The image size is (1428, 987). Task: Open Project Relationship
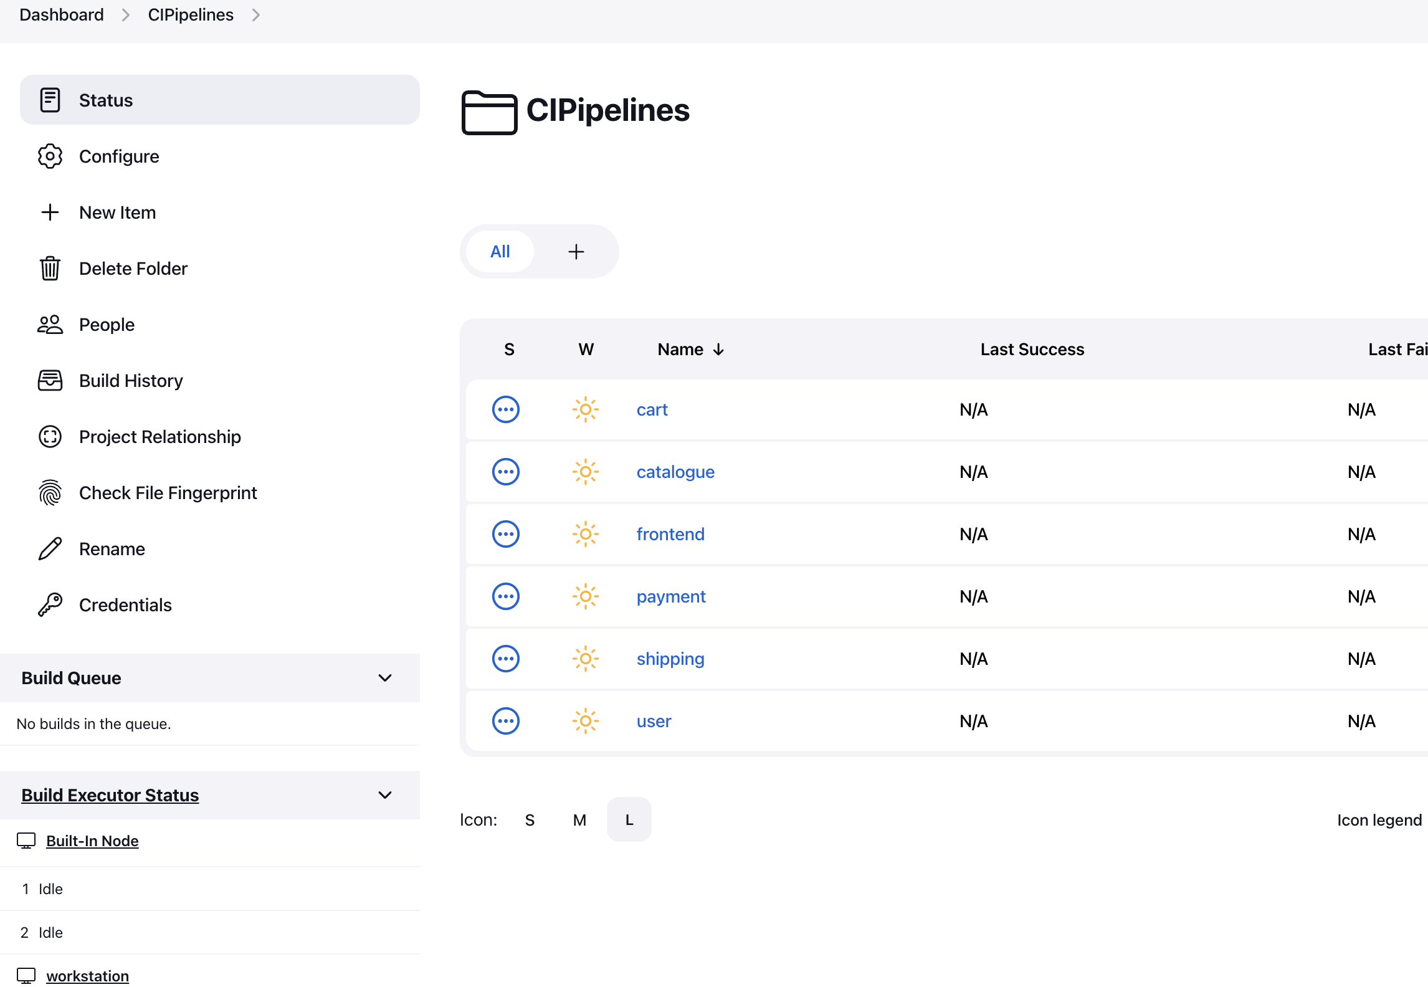coord(160,436)
